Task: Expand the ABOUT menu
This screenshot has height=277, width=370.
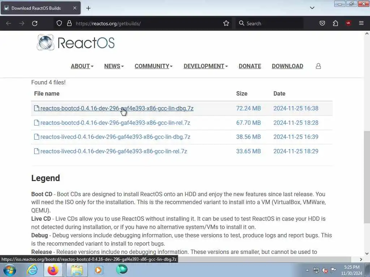Action: pyautogui.click(x=82, y=66)
